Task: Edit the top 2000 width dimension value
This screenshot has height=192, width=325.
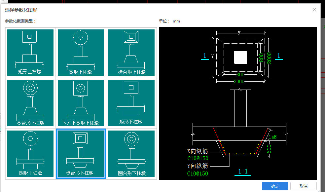Action: 239,82
